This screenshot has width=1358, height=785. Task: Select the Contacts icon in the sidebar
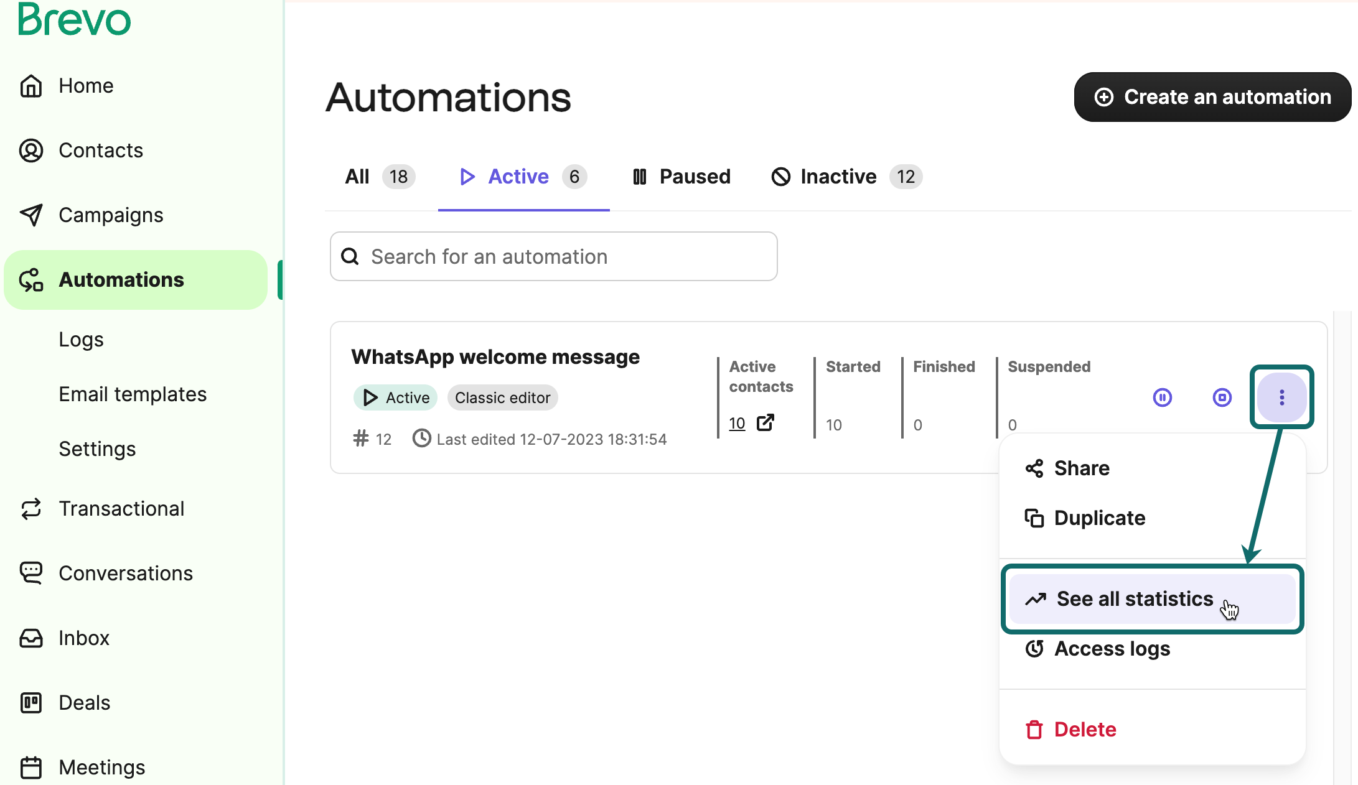(x=30, y=150)
